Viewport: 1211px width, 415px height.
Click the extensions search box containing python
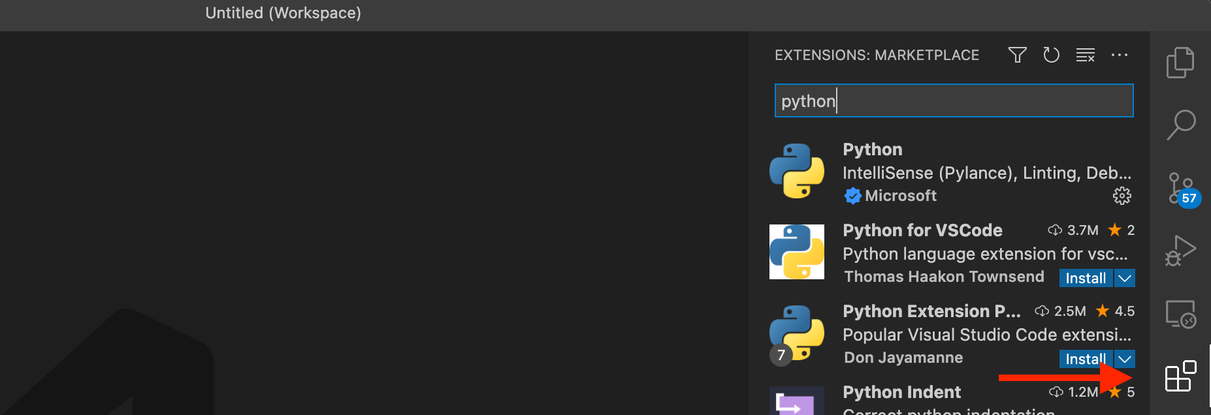pyautogui.click(x=954, y=100)
